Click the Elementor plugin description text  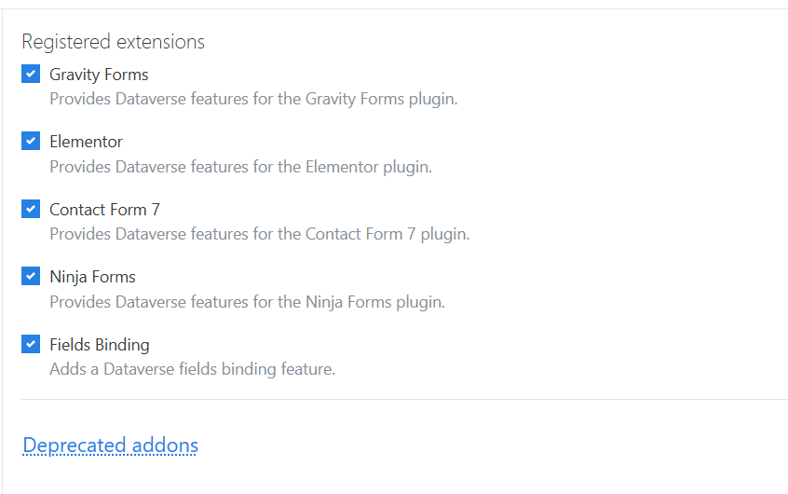[240, 167]
